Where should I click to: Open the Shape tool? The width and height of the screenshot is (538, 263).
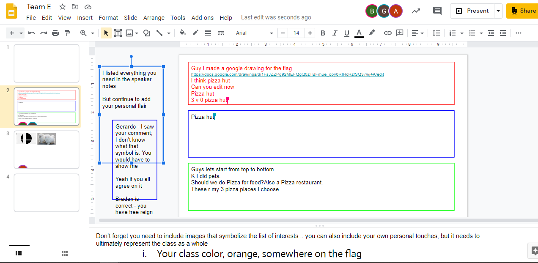(x=147, y=33)
